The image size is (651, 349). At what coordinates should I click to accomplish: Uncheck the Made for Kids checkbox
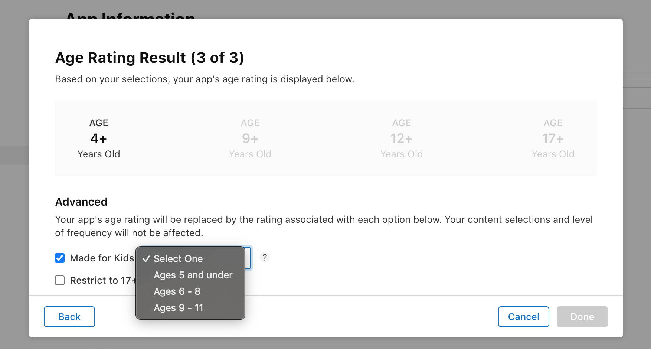point(60,258)
